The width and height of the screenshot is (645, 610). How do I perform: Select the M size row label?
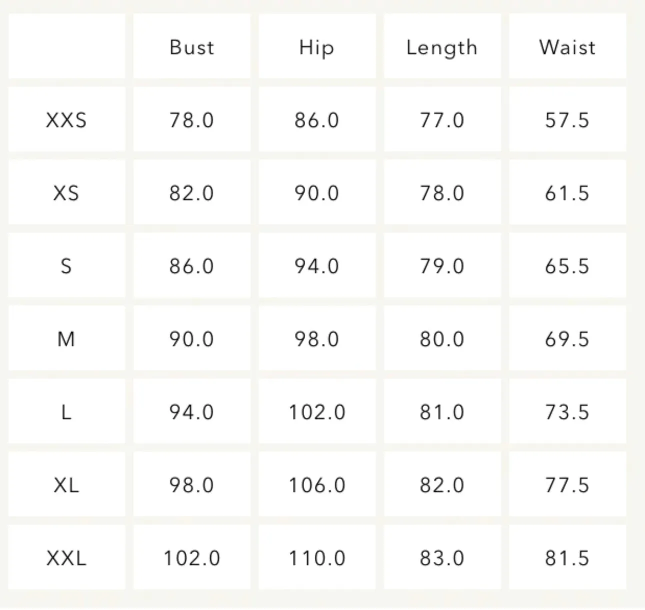tap(66, 339)
